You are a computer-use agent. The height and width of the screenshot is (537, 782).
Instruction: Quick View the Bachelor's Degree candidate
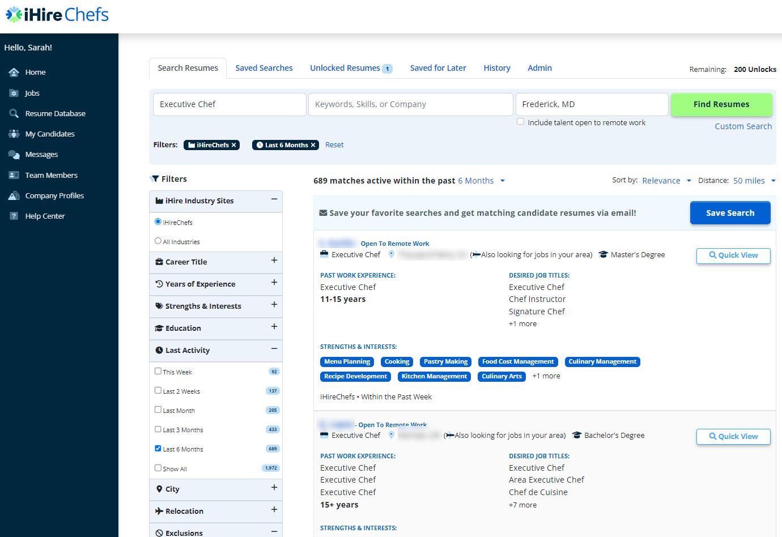(733, 437)
